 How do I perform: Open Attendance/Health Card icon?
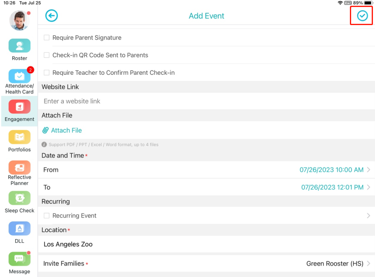(x=19, y=76)
